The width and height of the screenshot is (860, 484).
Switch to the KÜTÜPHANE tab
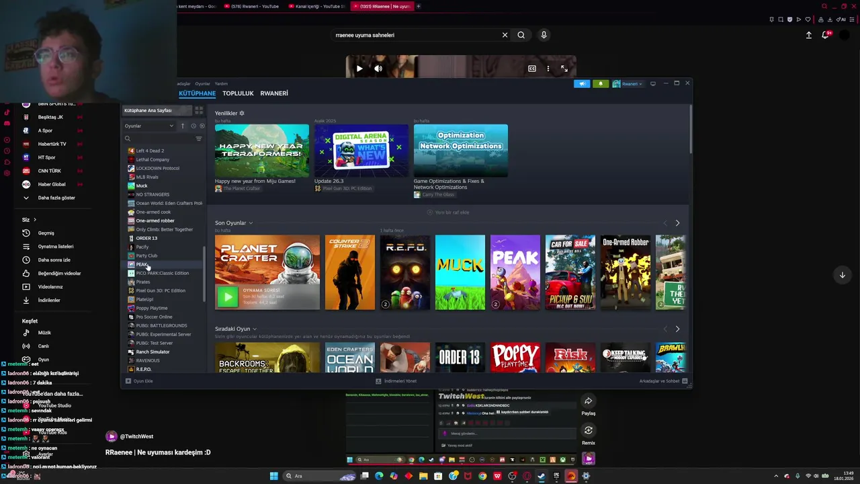coord(197,93)
